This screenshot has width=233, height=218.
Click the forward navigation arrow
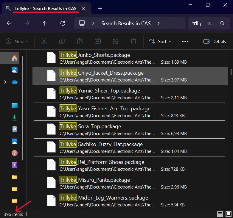point(27,23)
